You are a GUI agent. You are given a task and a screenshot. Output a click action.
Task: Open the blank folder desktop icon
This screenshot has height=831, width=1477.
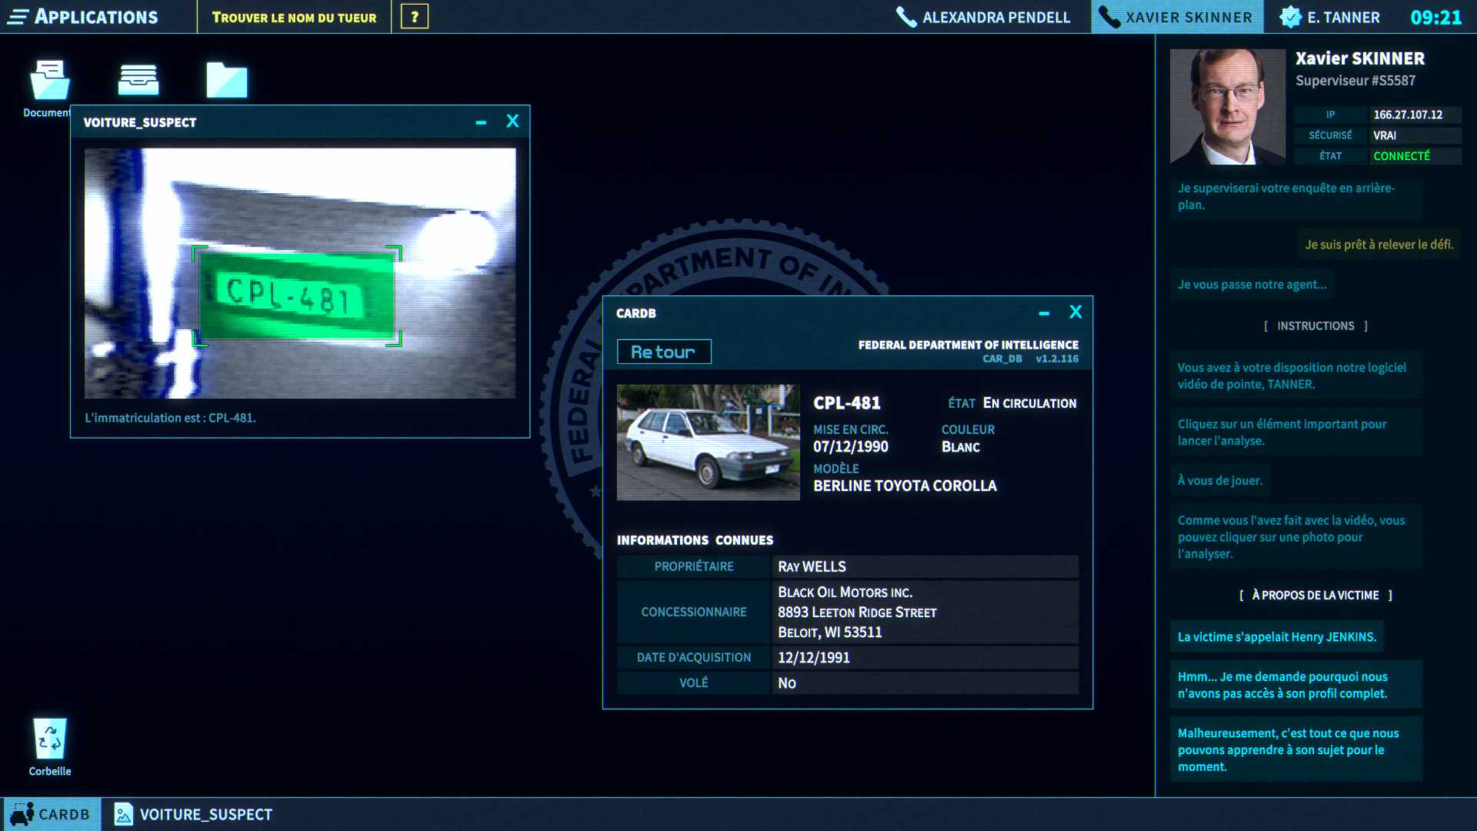[x=227, y=80]
